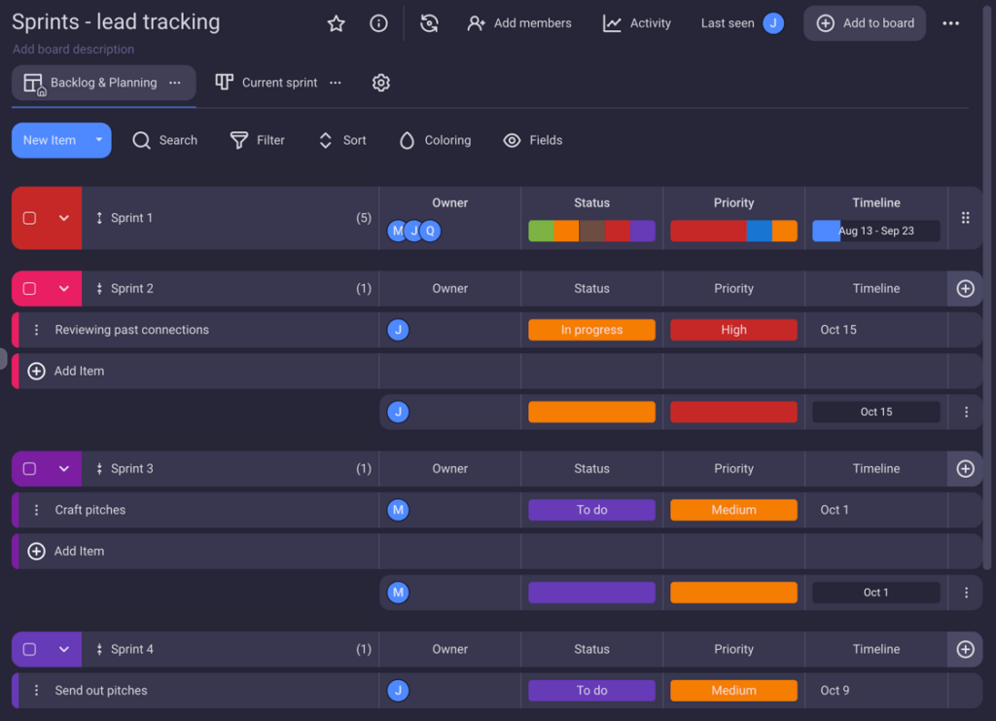
Task: Click the Aug 13 - Sep 23 timeline bar
Action: [874, 231]
